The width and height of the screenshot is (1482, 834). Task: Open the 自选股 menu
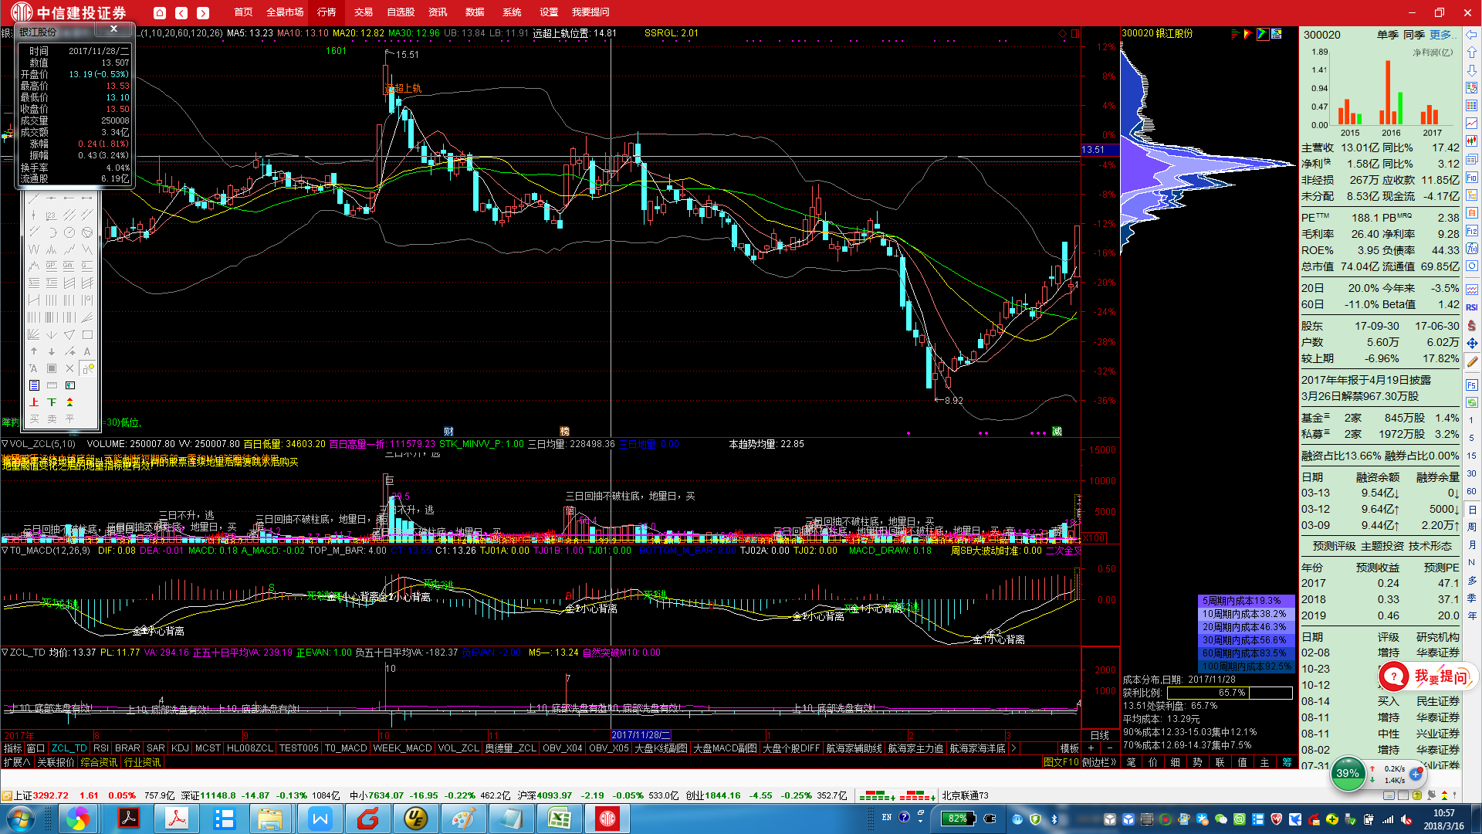[x=401, y=12]
